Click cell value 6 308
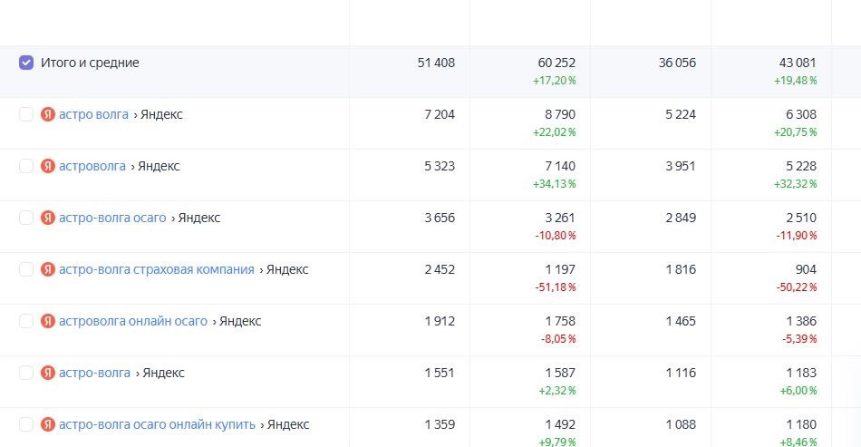Image resolution: width=861 pixels, height=447 pixels. [801, 114]
